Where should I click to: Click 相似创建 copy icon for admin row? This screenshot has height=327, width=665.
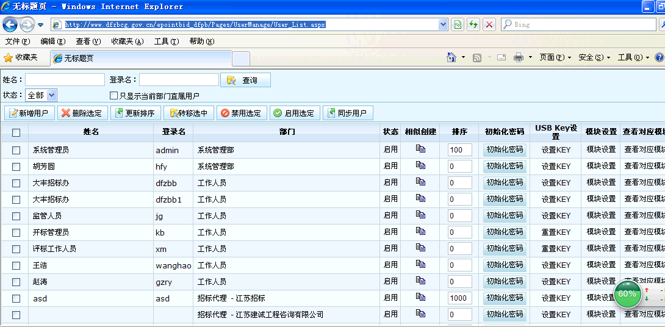tap(420, 148)
